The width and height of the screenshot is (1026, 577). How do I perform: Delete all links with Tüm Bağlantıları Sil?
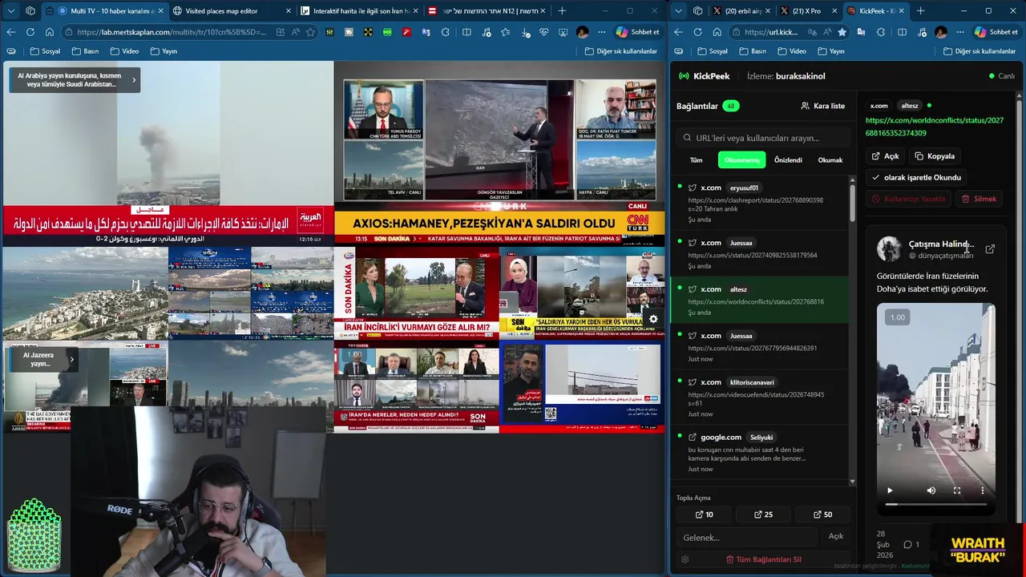point(763,559)
